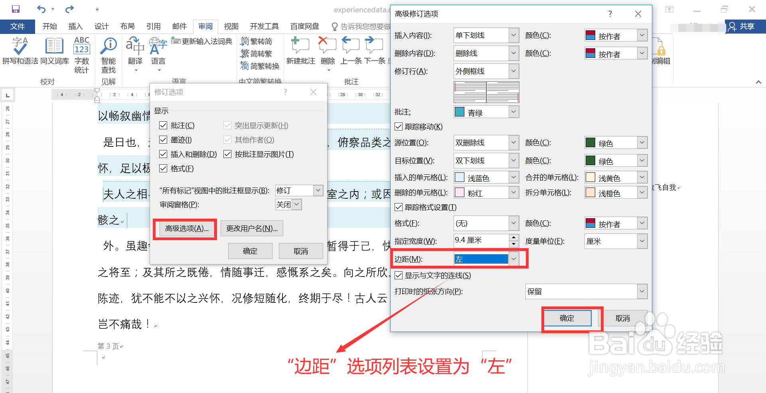The height and width of the screenshot is (393, 766).
Task: Confirm 修订选项 dialog with 确定
Action: tap(250, 251)
